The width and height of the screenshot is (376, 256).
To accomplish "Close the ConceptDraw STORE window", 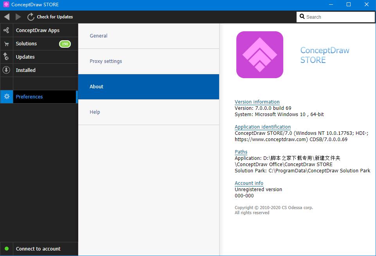I will point(366,5).
